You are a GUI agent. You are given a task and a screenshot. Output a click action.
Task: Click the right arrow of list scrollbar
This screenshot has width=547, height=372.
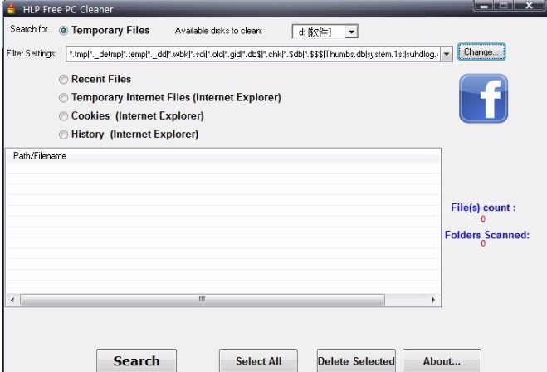click(x=433, y=300)
